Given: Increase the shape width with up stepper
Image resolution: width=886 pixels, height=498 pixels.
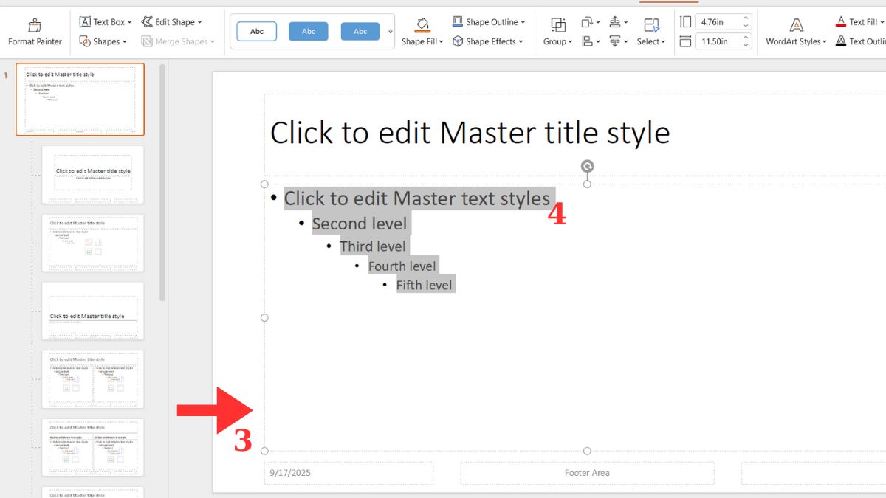Looking at the screenshot, I should click(x=746, y=38).
